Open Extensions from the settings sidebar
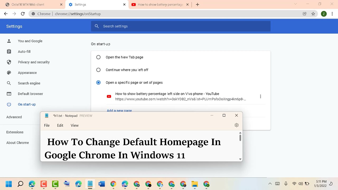Viewport: 338px width, 190px height. [15, 132]
